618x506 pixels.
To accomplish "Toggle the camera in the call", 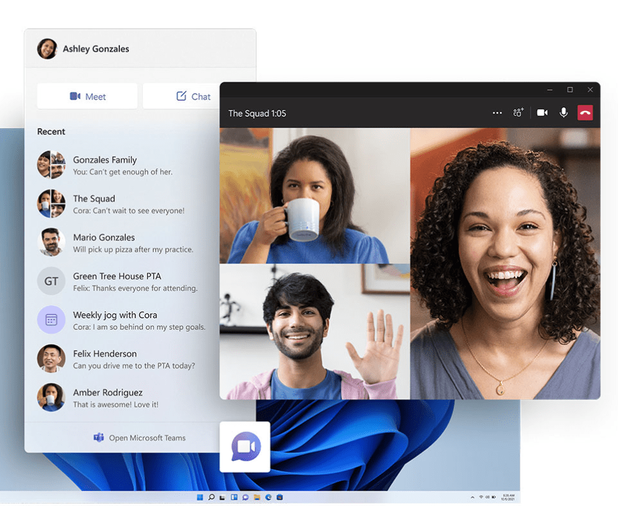I will coord(542,113).
